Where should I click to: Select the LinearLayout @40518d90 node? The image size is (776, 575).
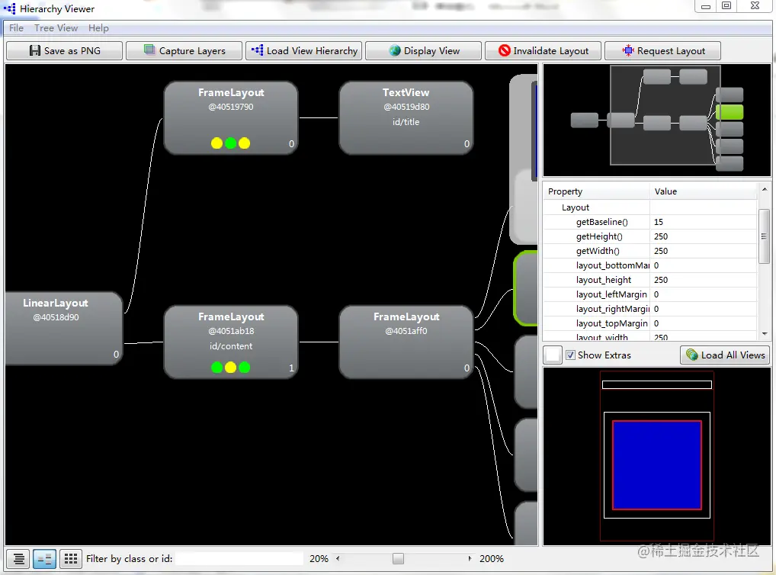[63, 329]
